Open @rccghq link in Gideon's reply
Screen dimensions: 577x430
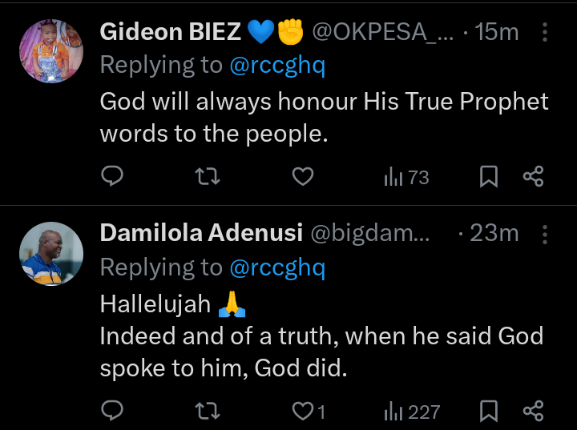coord(277,66)
